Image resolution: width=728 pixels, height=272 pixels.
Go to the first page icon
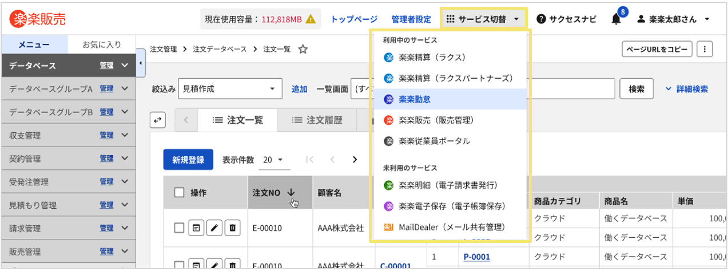click(x=310, y=160)
